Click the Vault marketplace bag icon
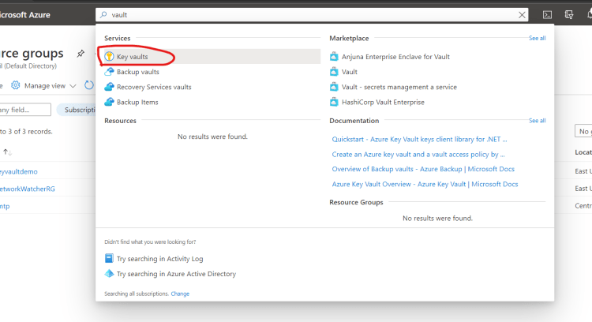 coord(334,72)
